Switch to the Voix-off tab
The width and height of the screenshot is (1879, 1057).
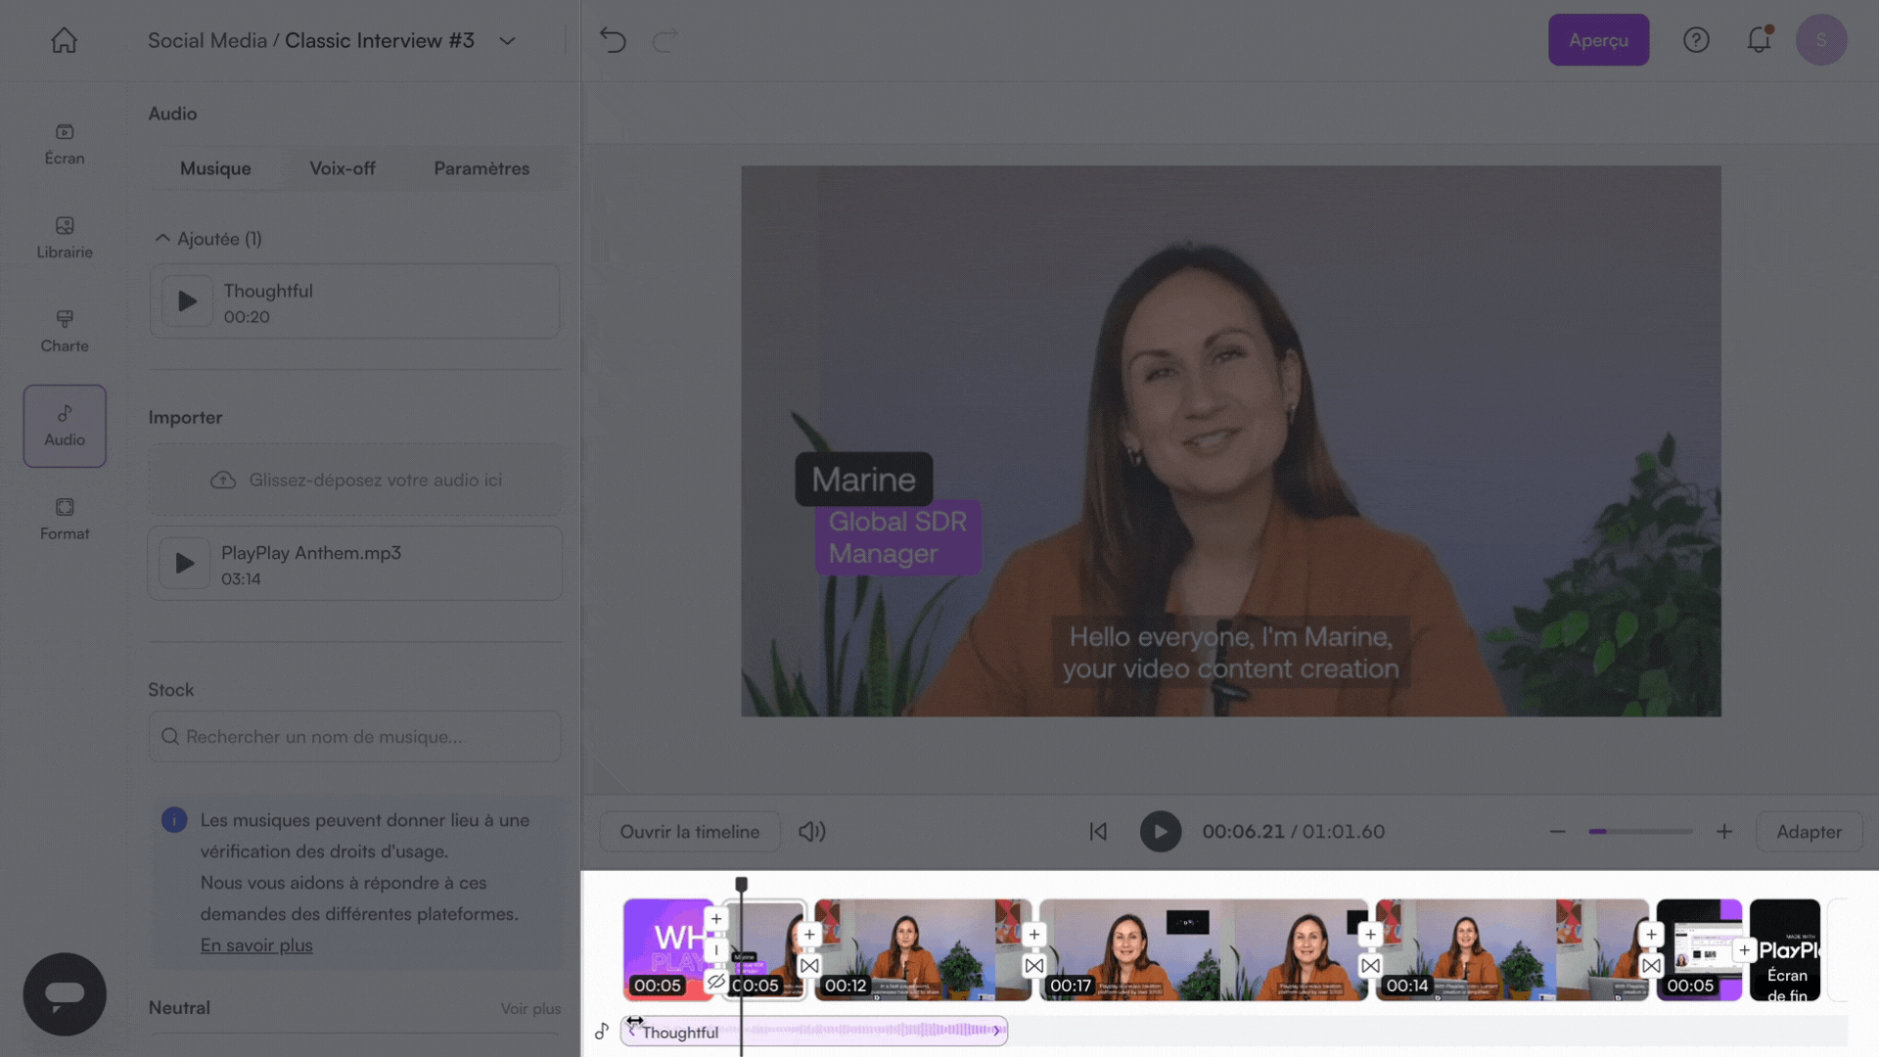(x=342, y=168)
